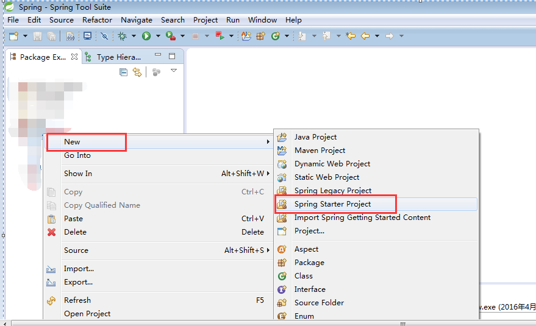Choose Aspect from the submenu
The image size is (536, 326).
click(376, 249)
